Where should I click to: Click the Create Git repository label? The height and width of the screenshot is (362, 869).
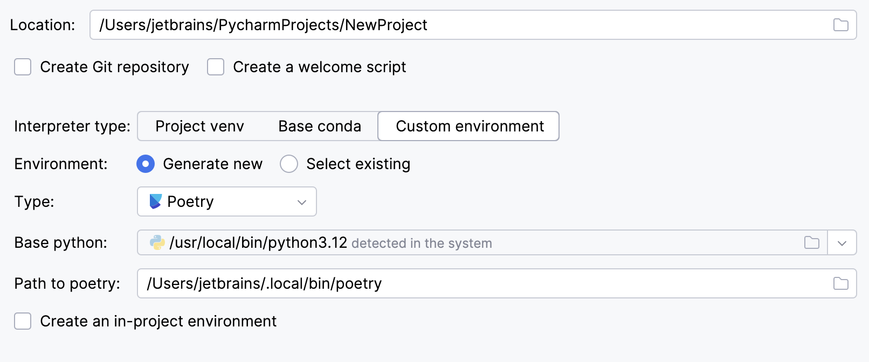[x=114, y=67]
